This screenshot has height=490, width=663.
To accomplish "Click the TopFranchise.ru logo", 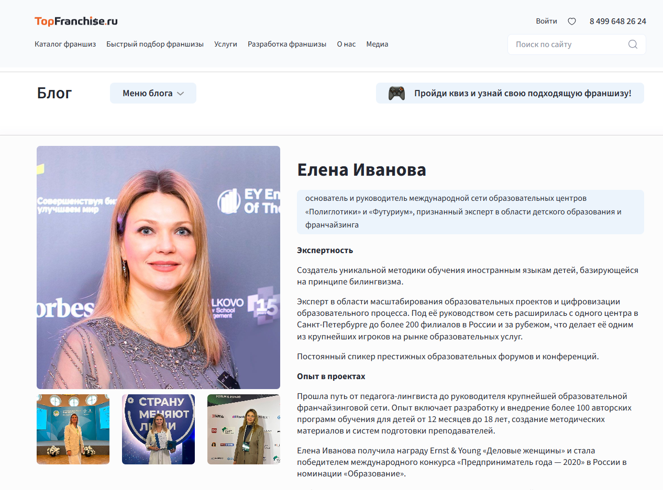I will tap(76, 21).
